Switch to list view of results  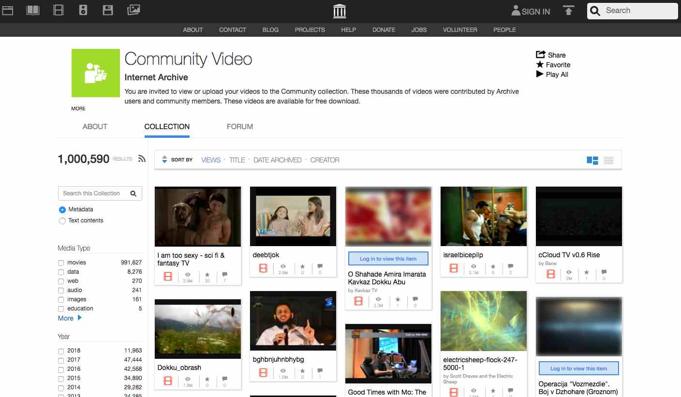608,160
